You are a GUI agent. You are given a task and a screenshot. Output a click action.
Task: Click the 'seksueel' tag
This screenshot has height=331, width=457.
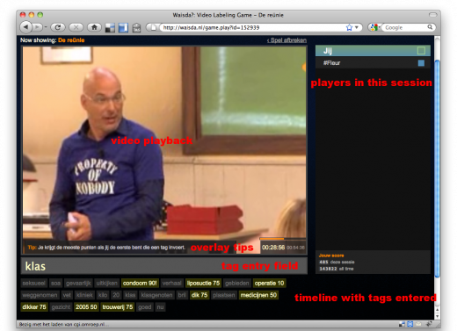pos(33,283)
